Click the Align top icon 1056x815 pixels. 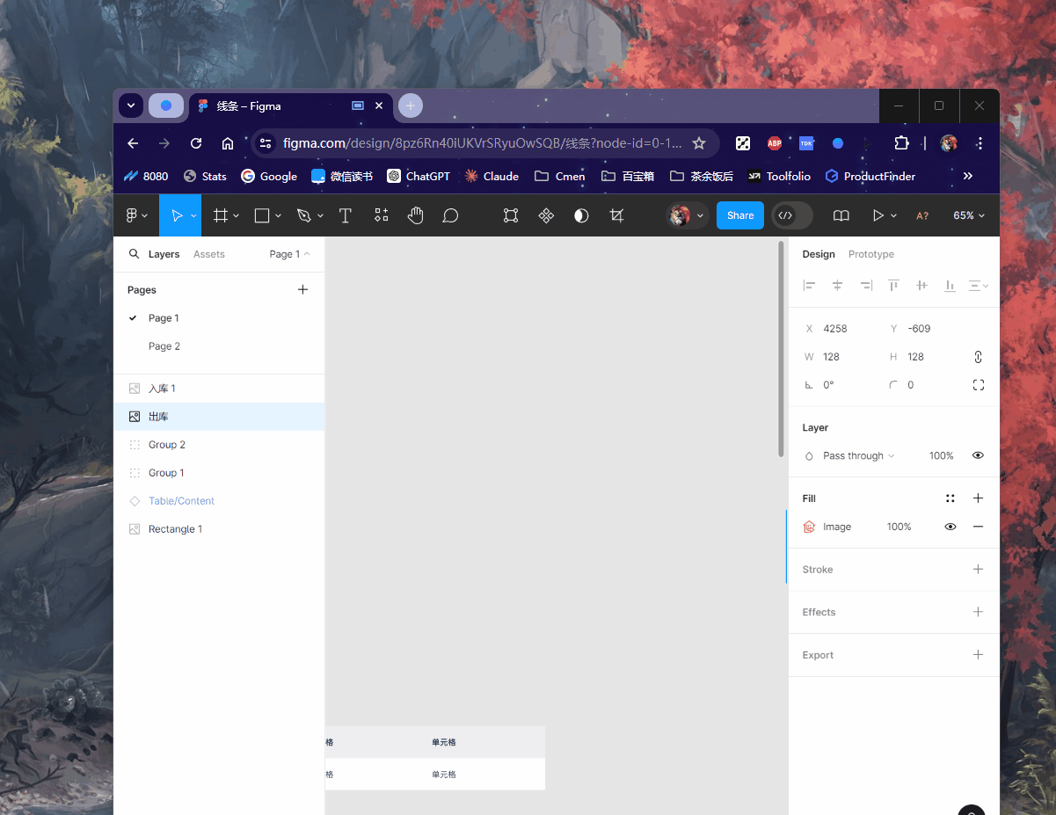[893, 286]
